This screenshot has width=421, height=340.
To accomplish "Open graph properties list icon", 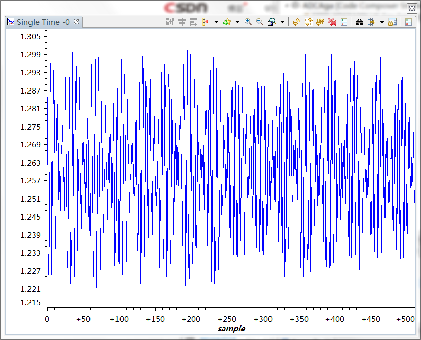I will (344, 22).
